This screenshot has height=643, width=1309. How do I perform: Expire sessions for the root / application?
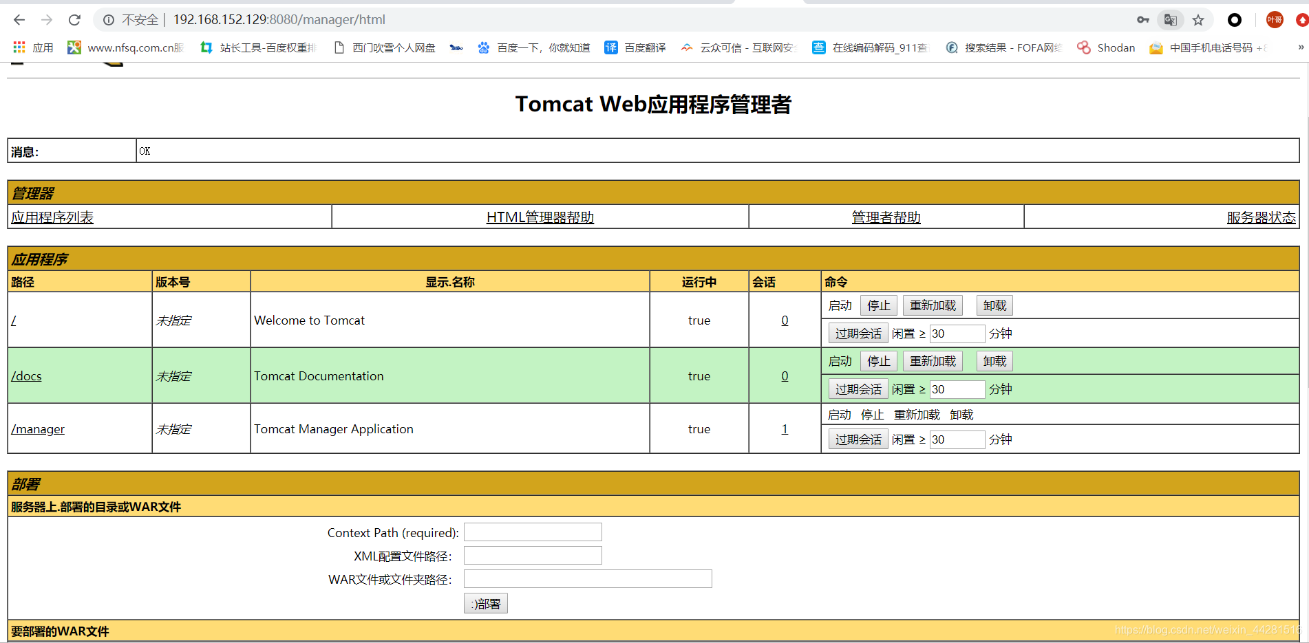pyautogui.click(x=858, y=334)
